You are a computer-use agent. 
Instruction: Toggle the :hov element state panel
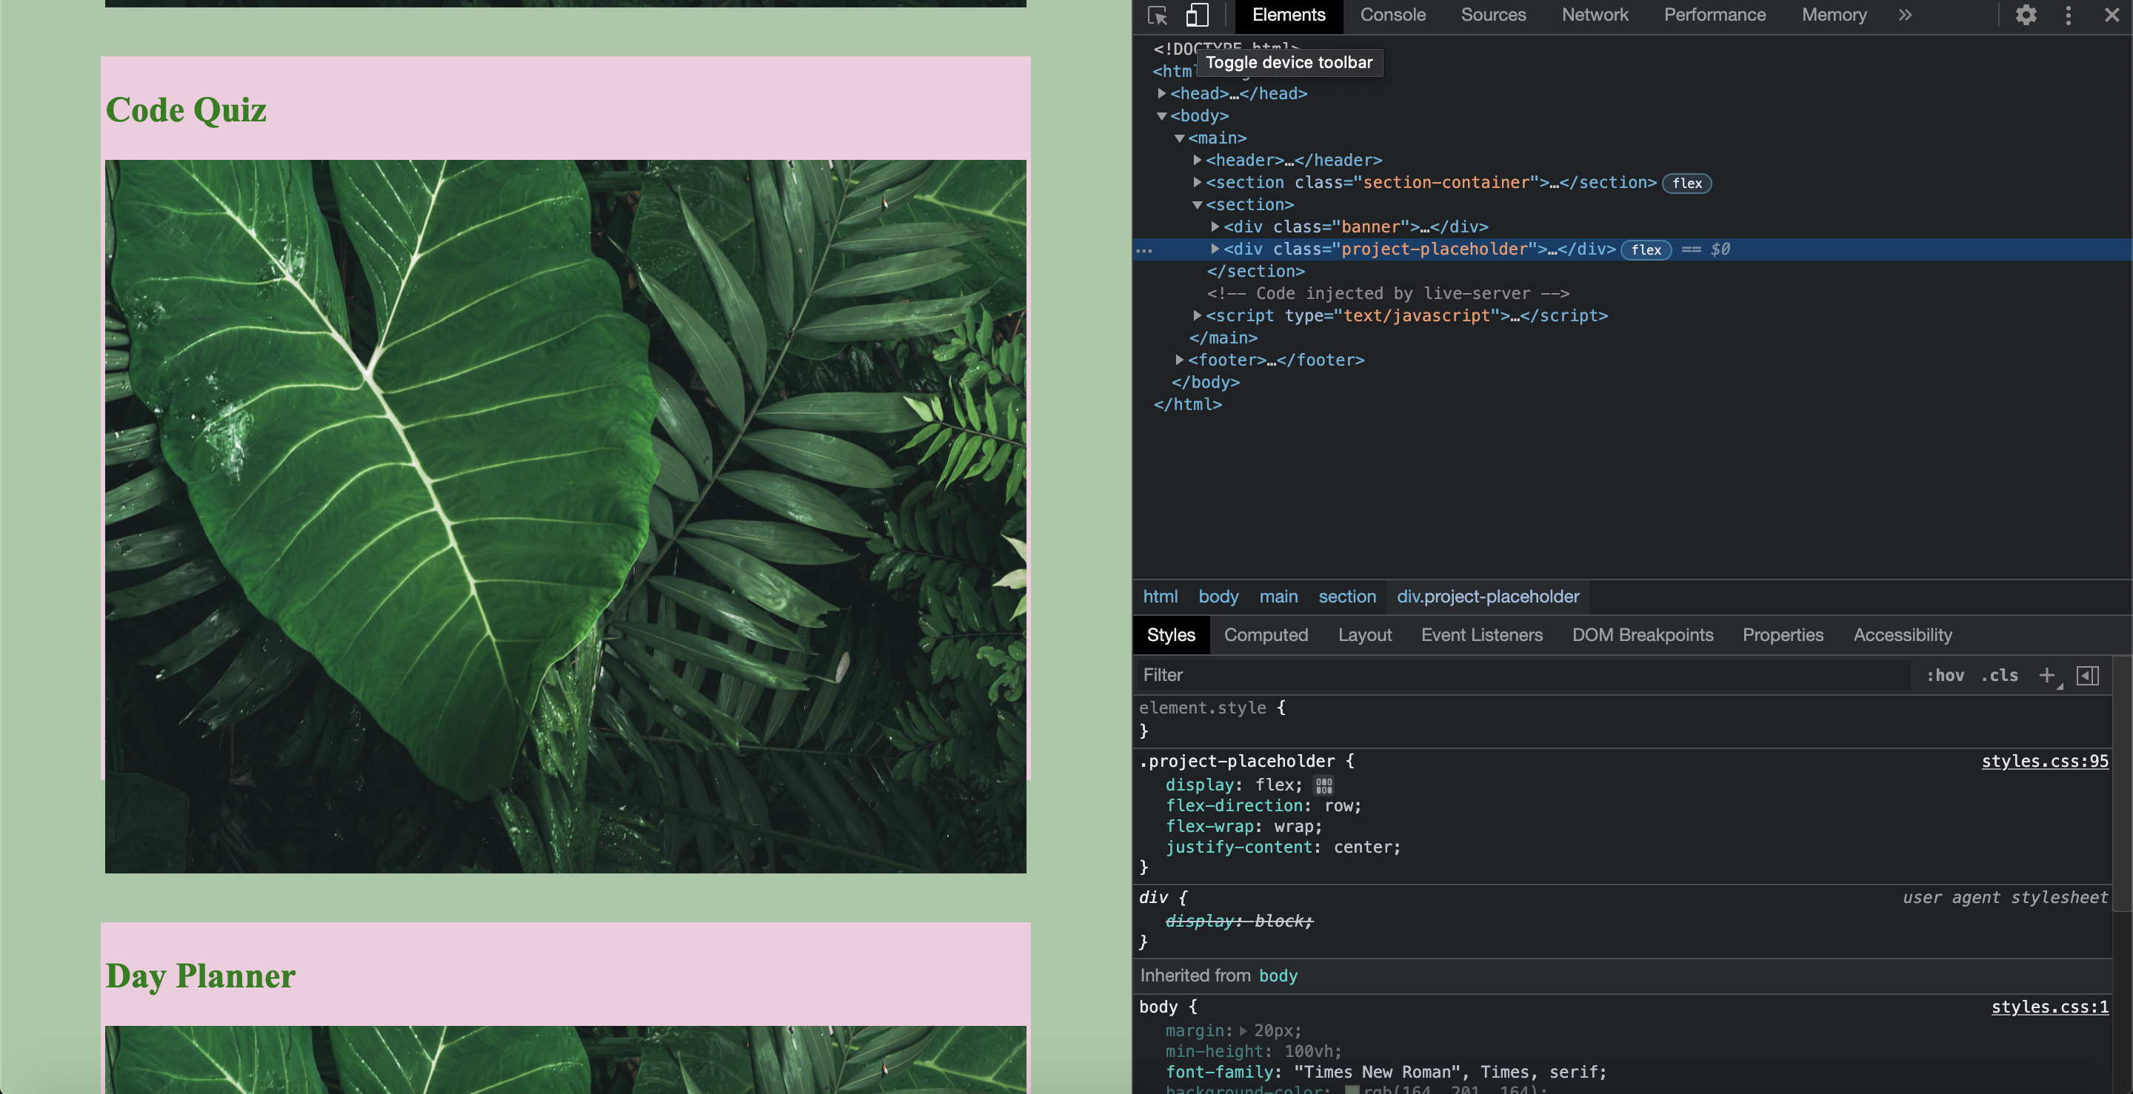[1945, 675]
